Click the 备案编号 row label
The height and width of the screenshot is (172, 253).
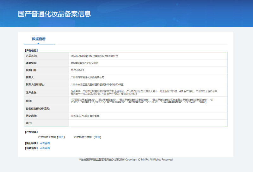(31, 63)
